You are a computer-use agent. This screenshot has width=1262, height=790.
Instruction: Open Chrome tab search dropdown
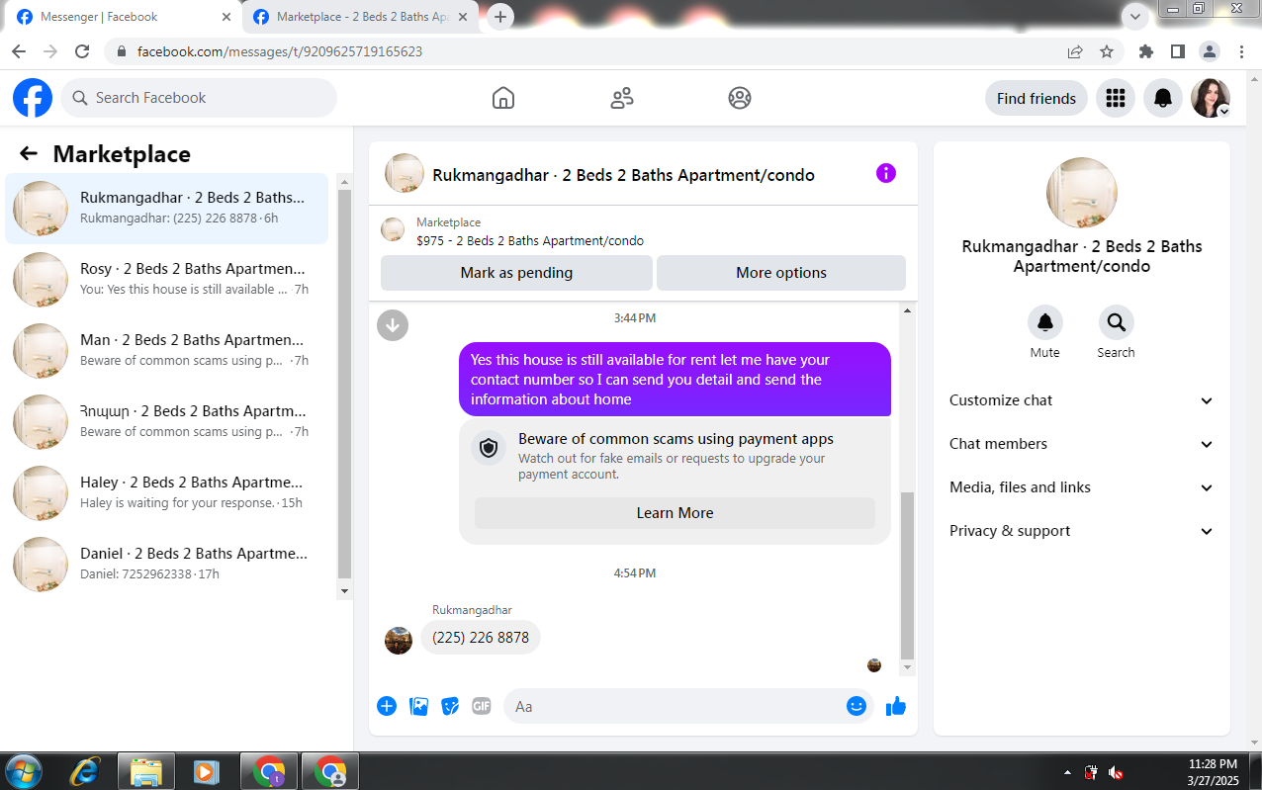coord(1135,16)
